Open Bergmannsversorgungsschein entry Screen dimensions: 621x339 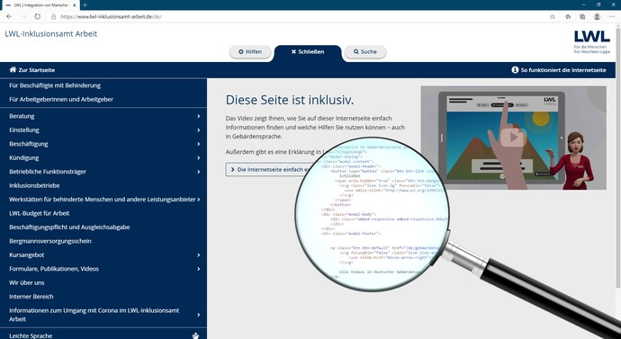(x=50, y=241)
